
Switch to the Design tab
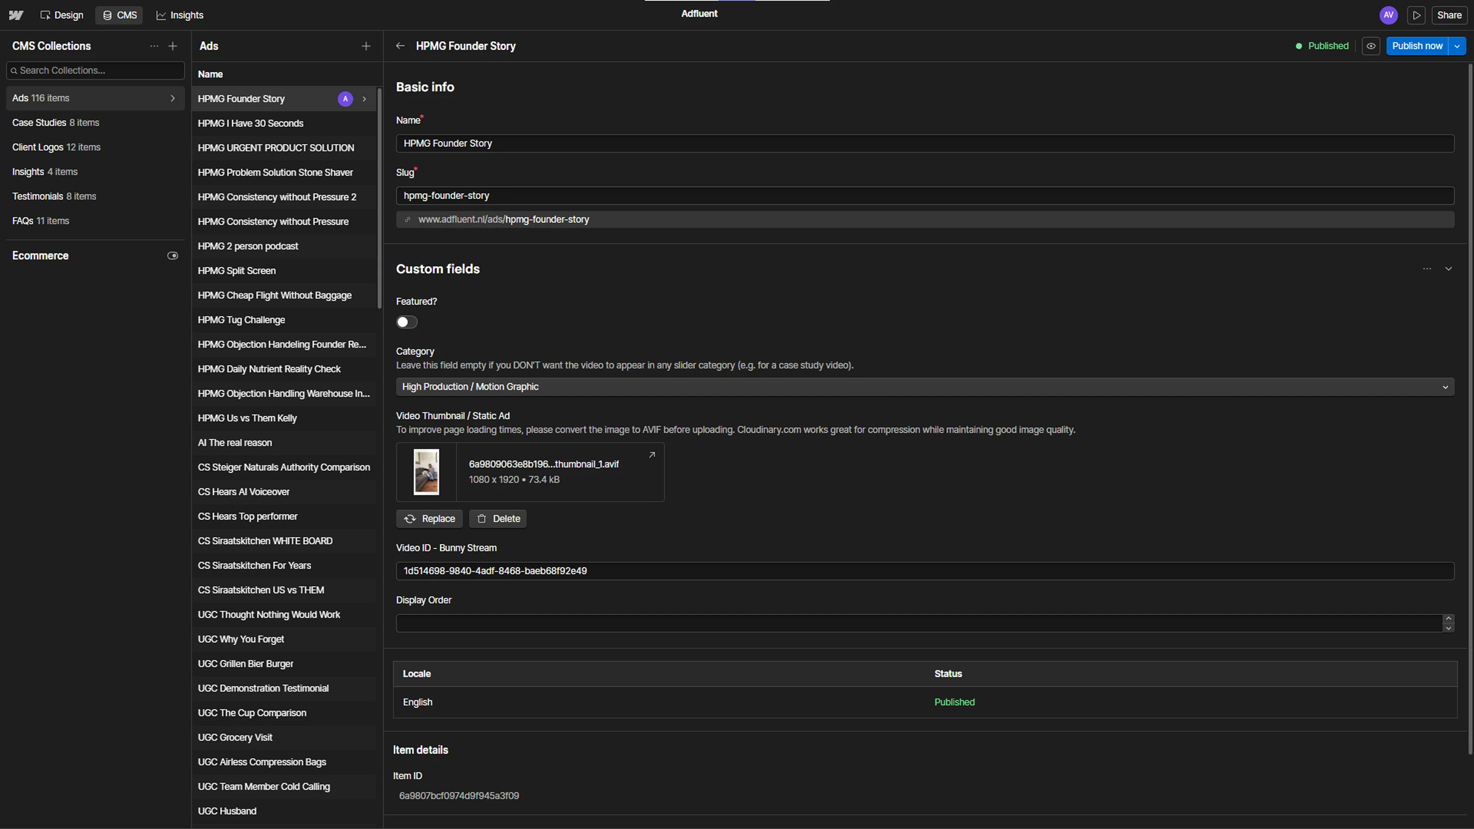click(62, 15)
